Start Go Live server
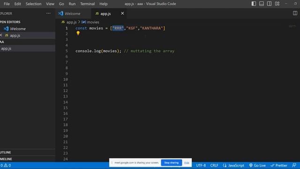Screen dimensions: 300x169 tap(257, 165)
